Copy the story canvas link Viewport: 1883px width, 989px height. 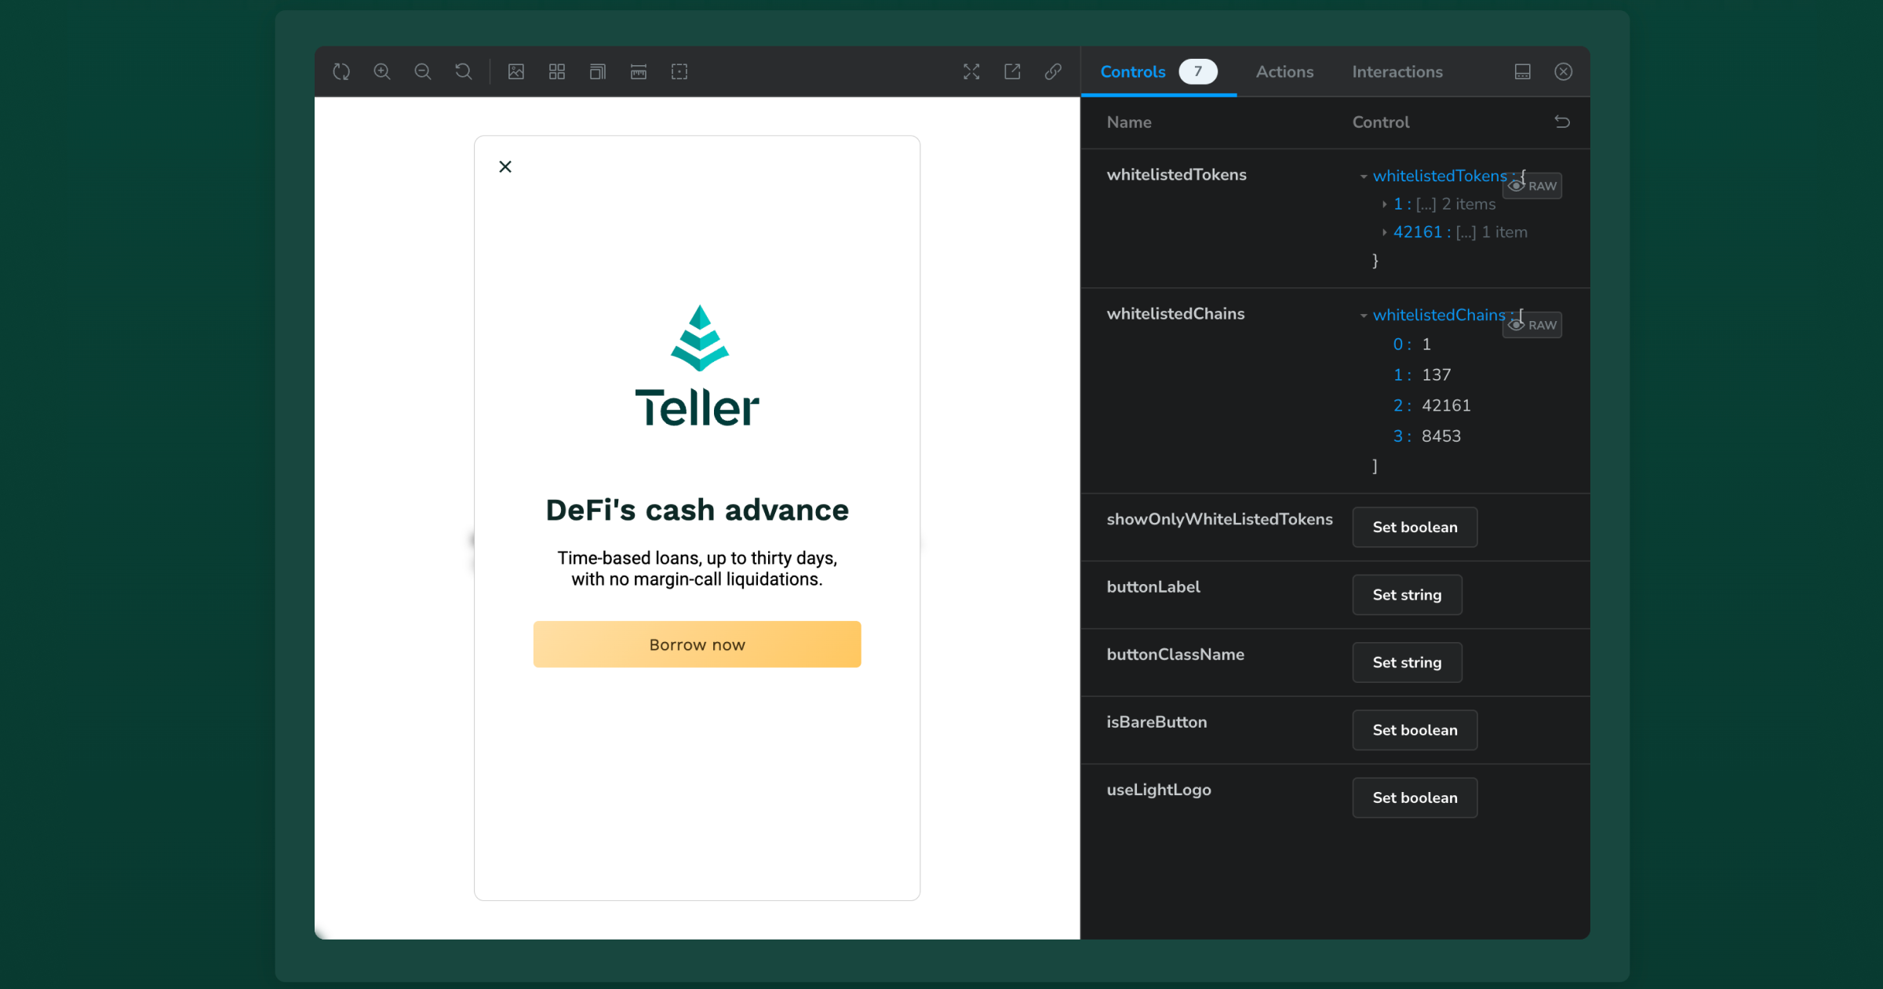1053,71
